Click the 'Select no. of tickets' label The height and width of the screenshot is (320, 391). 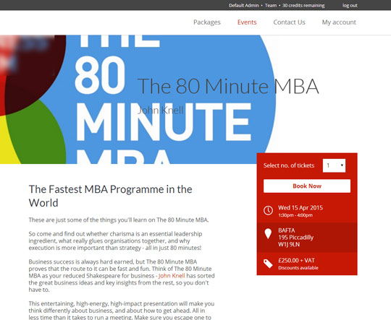(x=289, y=165)
